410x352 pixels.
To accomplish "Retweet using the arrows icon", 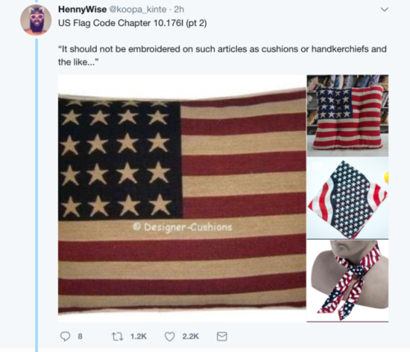I will 117,336.
